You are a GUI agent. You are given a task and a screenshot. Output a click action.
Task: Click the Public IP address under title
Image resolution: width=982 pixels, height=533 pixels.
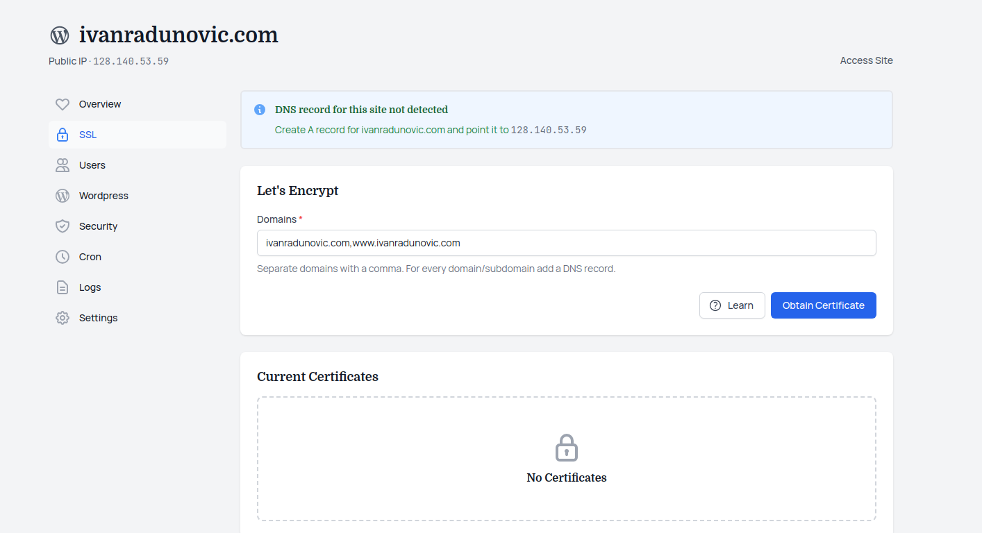point(131,61)
